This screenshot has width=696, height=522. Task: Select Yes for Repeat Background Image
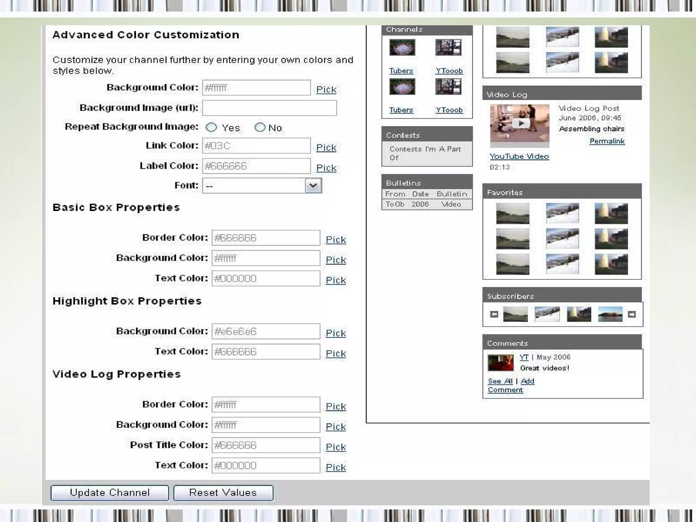click(x=211, y=127)
